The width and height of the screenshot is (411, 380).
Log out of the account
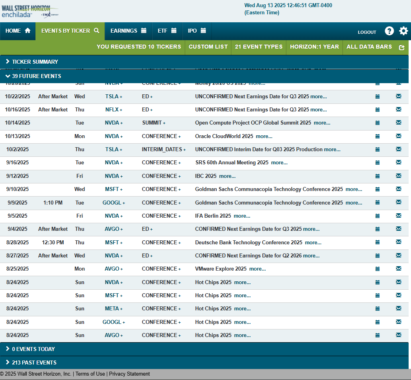pyautogui.click(x=367, y=32)
